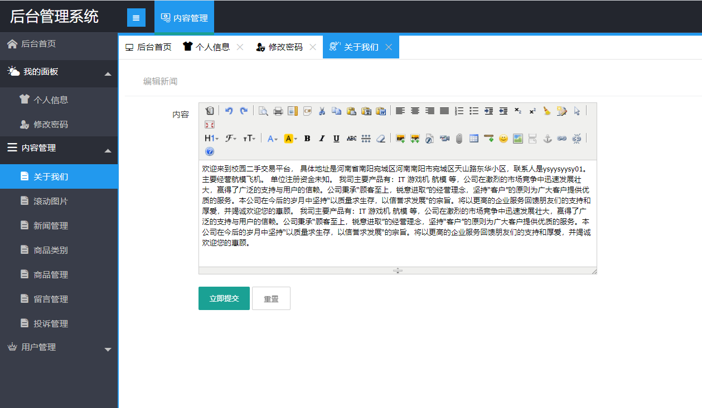The width and height of the screenshot is (702, 408).
Task: Remove hyperlink with unlink icon
Action: click(577, 139)
